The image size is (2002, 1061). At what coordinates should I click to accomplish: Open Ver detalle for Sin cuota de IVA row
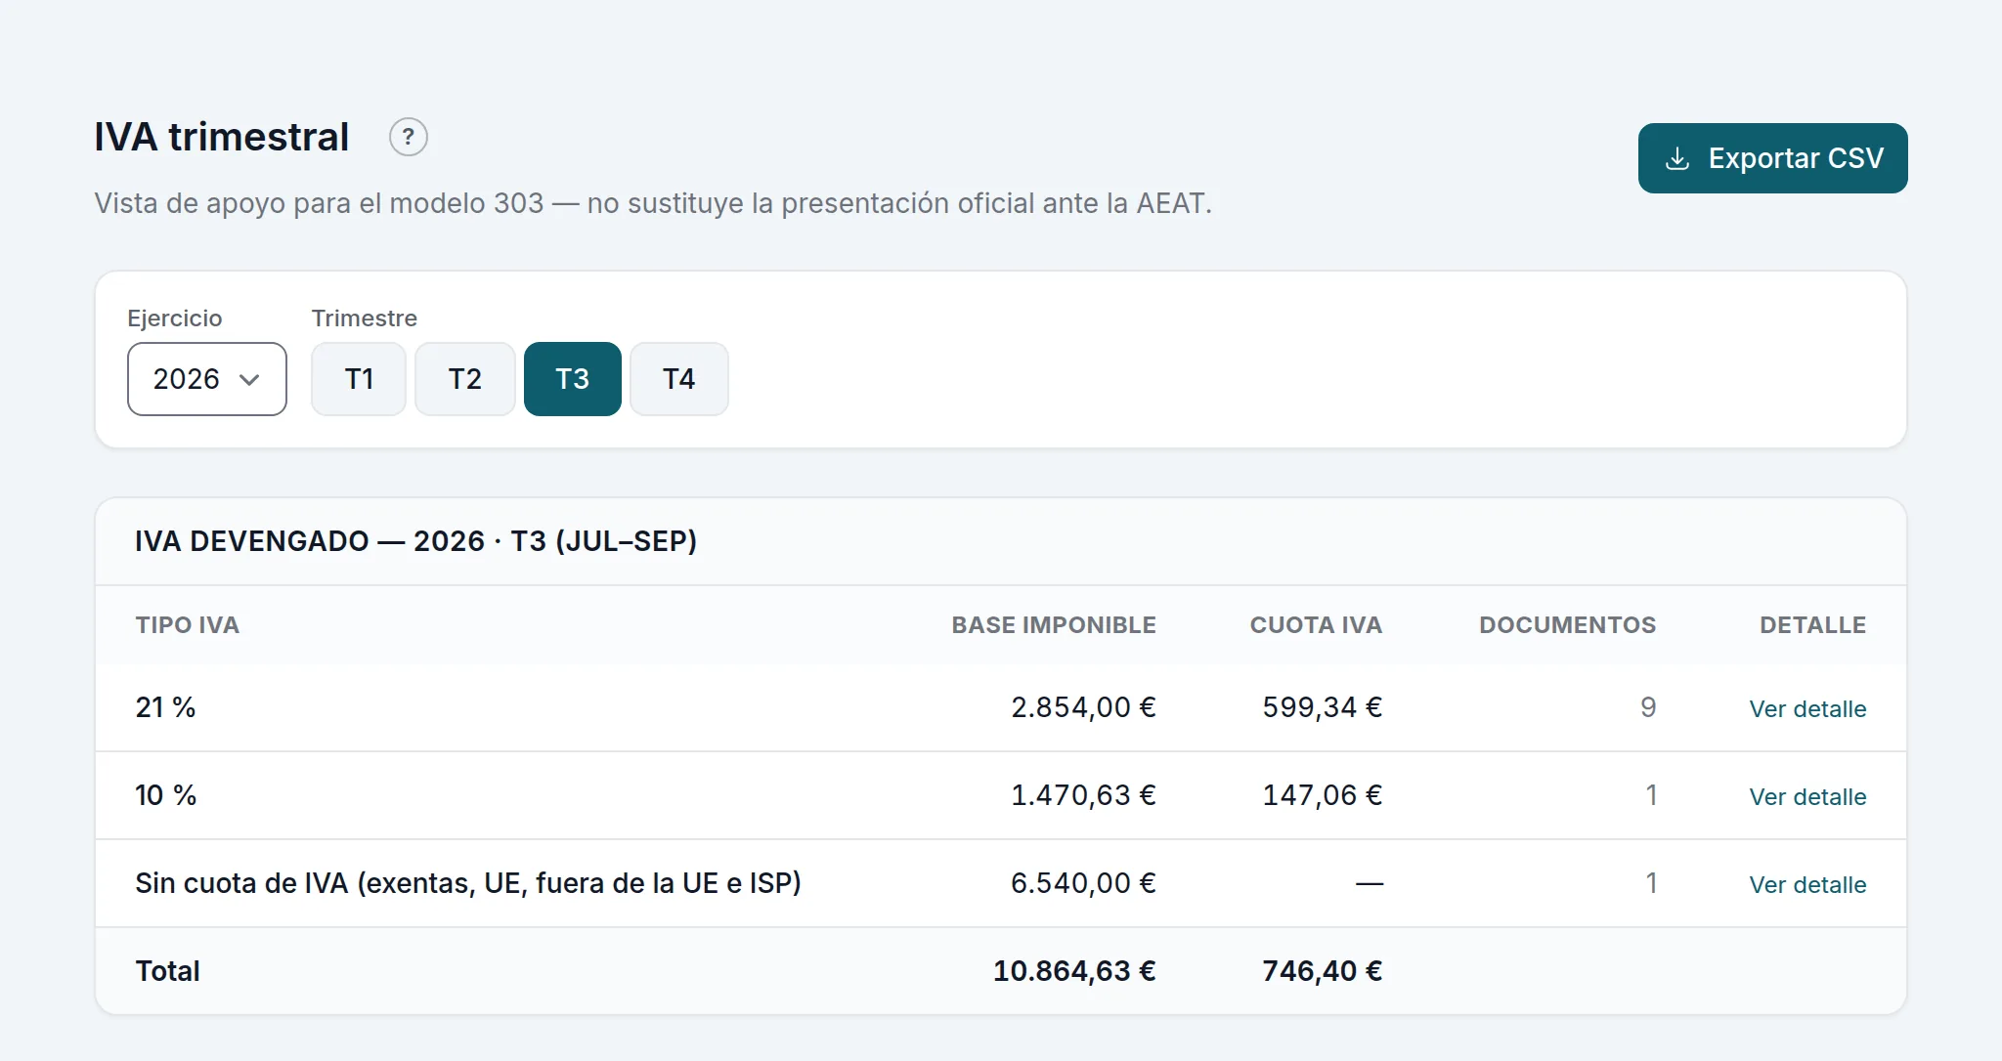click(x=1807, y=884)
